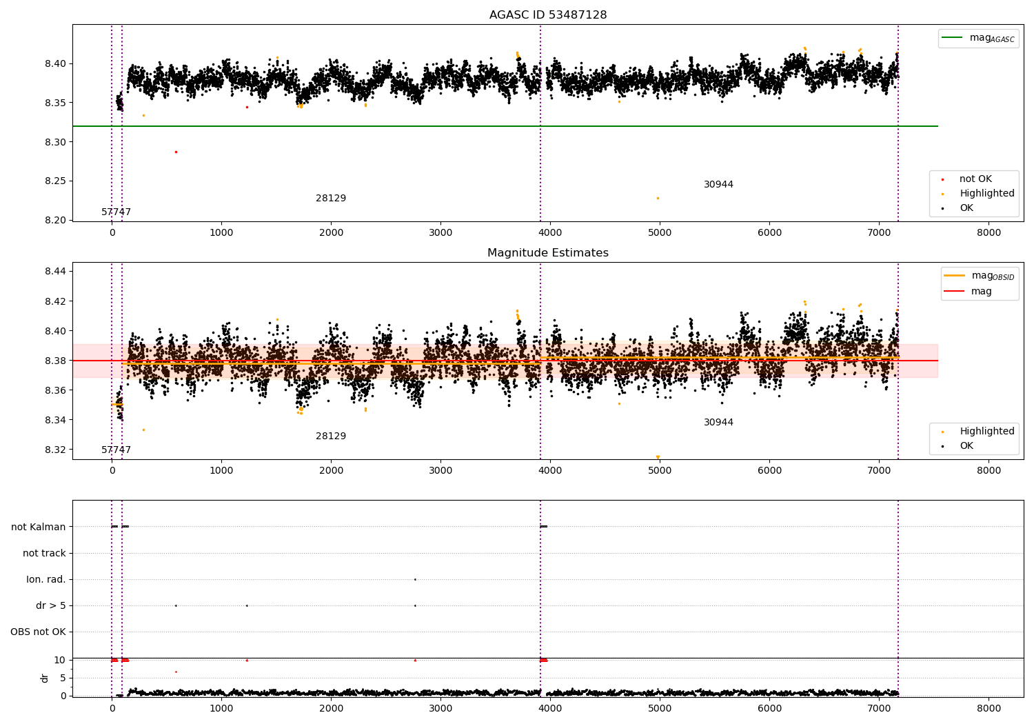Click the '8.25' y-tick in top plot
The height and width of the screenshot is (724, 1034).
point(56,181)
